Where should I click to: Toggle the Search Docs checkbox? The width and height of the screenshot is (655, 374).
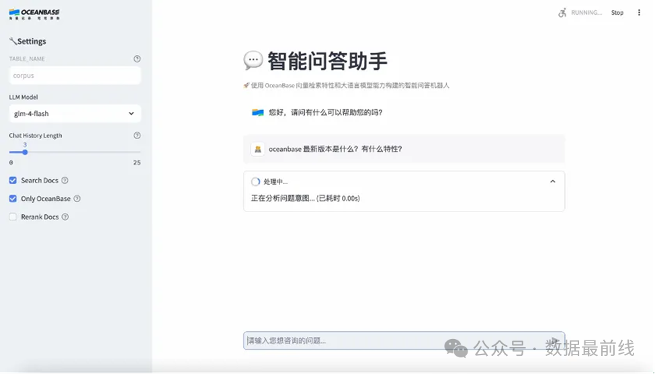pos(13,181)
